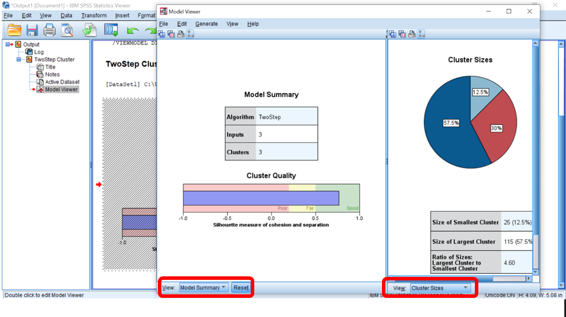This screenshot has height=317, width=566.
Task: Click the Notes item icon in outline
Action: click(x=39, y=74)
